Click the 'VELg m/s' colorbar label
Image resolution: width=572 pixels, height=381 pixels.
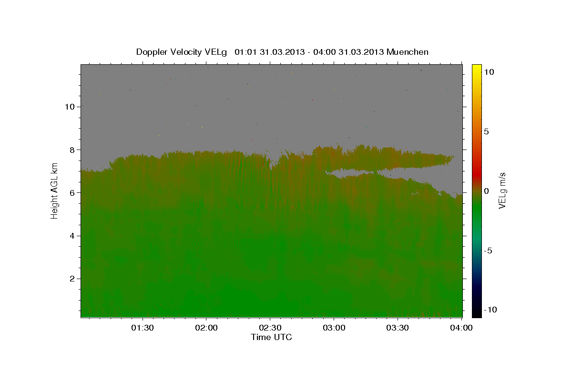click(502, 191)
